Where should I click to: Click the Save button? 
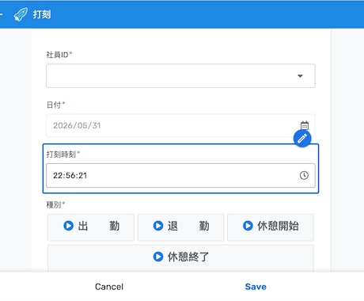click(256, 287)
